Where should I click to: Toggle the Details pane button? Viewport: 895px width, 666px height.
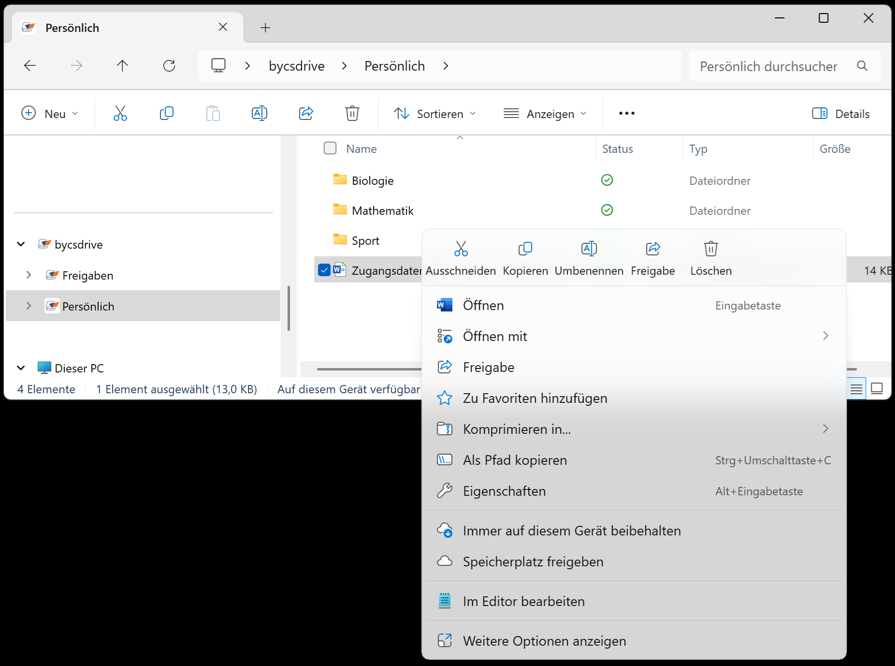point(840,114)
